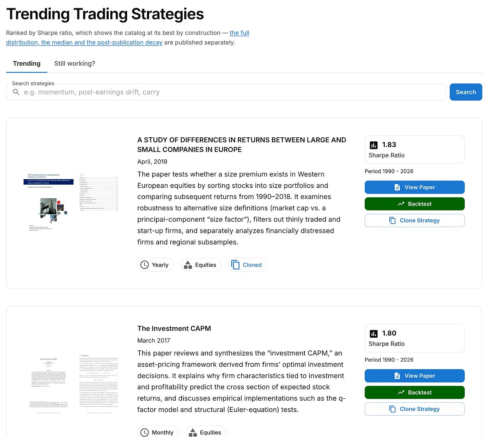
Task: Click the blue Search button
Action: point(466,92)
